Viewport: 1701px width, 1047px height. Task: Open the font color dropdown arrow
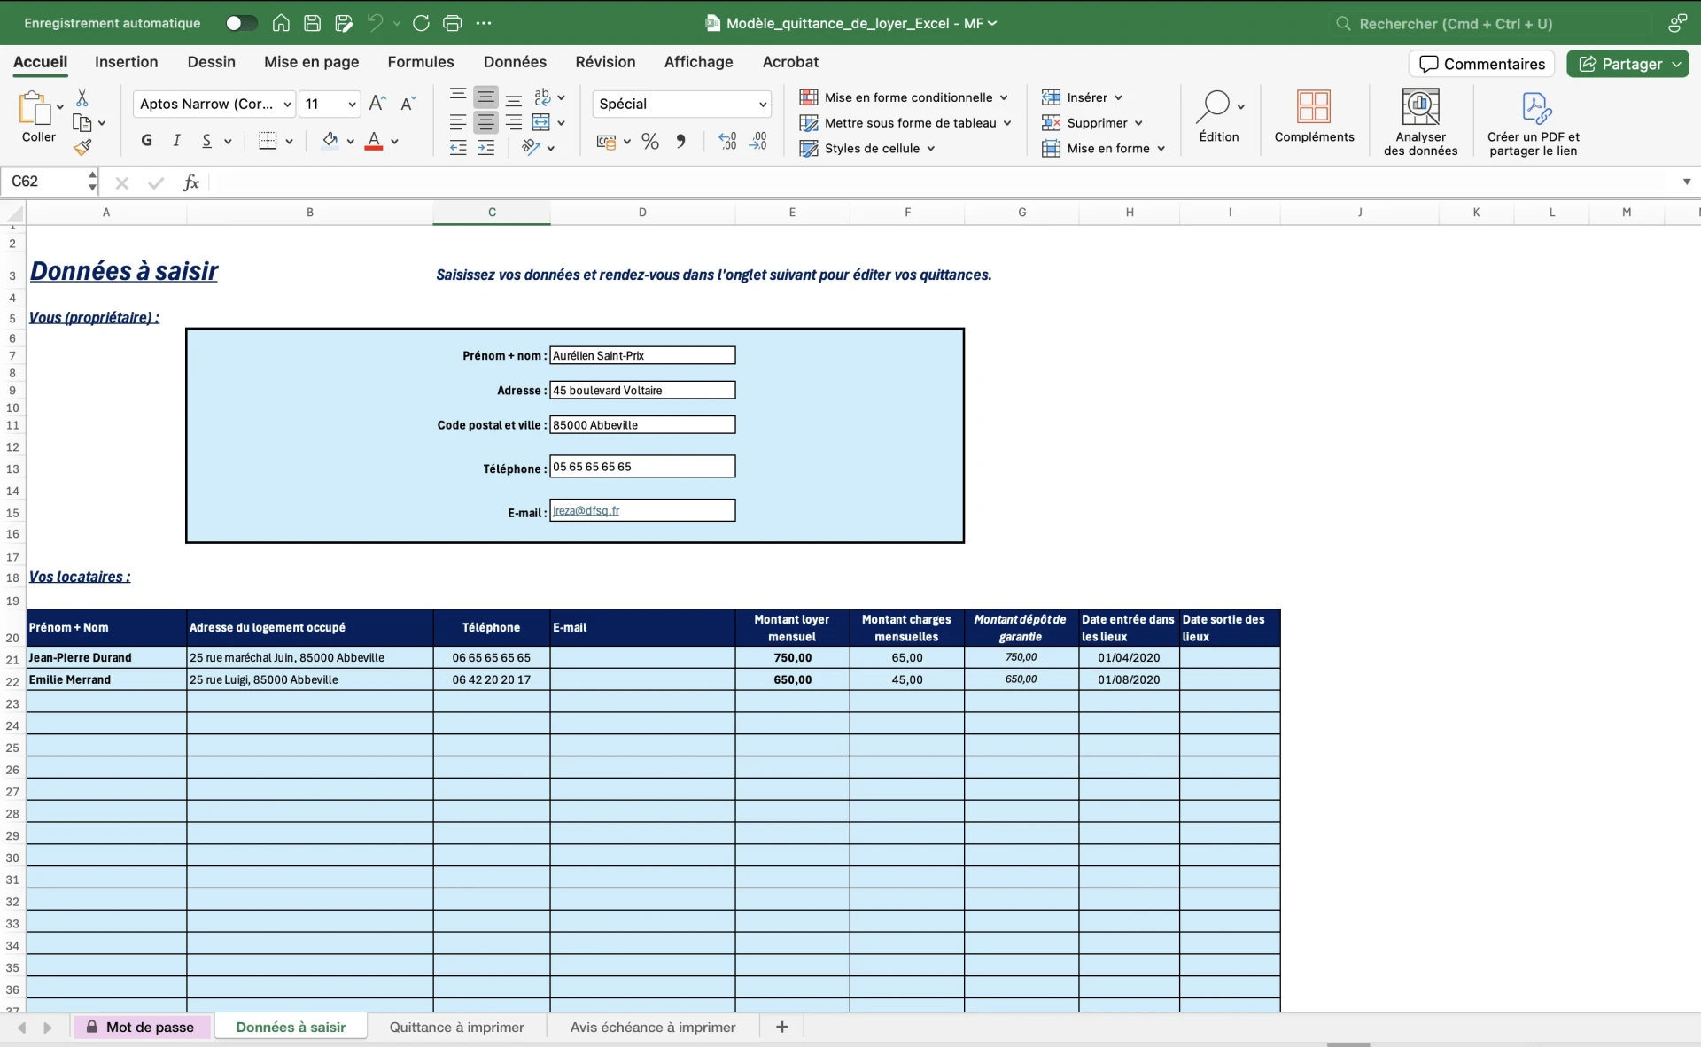coord(395,142)
